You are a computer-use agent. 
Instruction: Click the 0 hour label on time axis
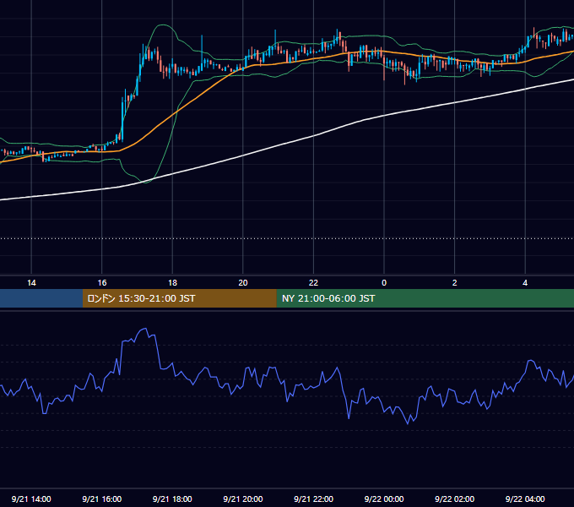384,283
